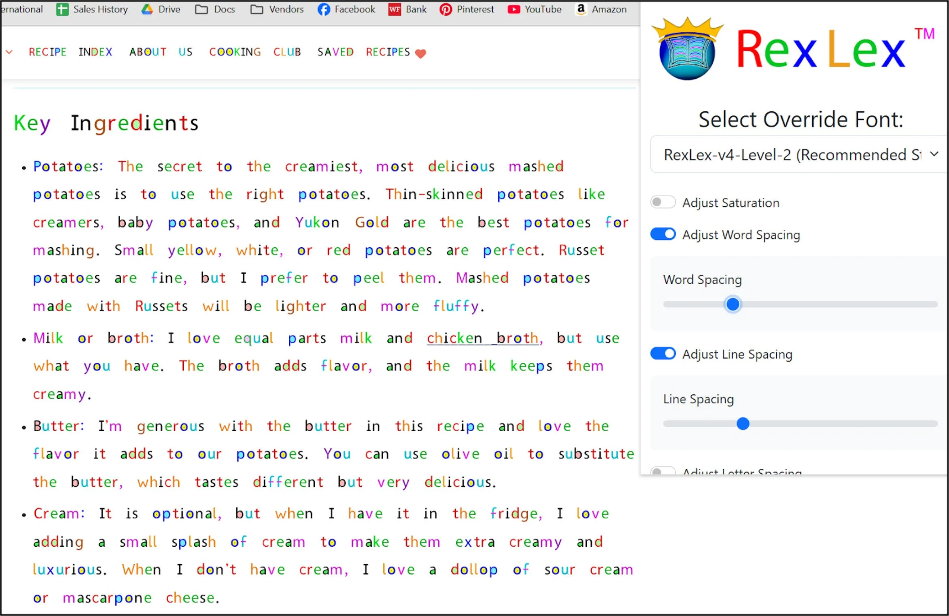Click the Bank bookmark icon
The image size is (949, 616).
(394, 9)
